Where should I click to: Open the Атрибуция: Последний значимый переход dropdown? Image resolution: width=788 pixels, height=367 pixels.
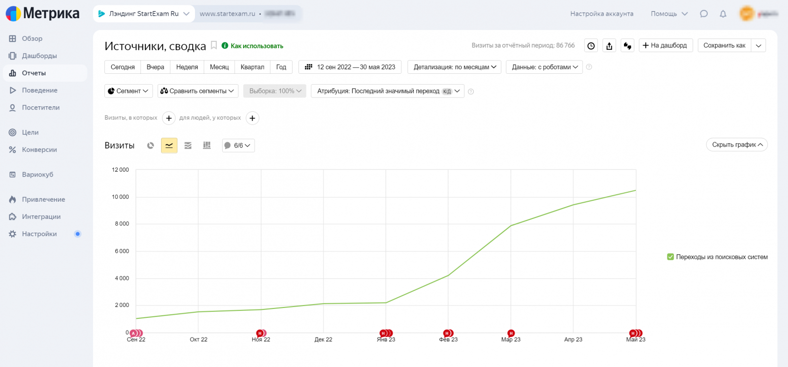point(388,91)
